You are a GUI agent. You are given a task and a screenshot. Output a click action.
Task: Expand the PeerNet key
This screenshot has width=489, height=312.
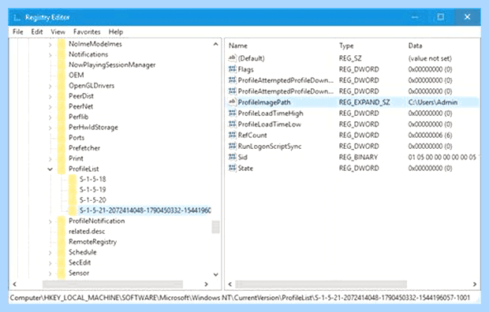[x=50, y=107]
